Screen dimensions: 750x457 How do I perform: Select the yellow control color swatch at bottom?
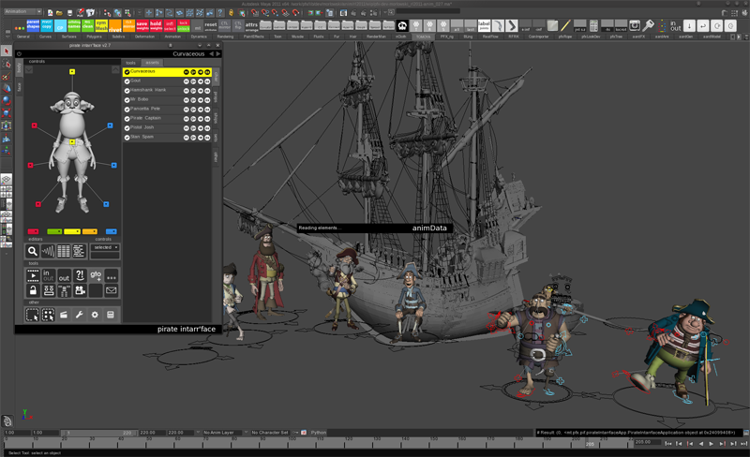point(72,231)
